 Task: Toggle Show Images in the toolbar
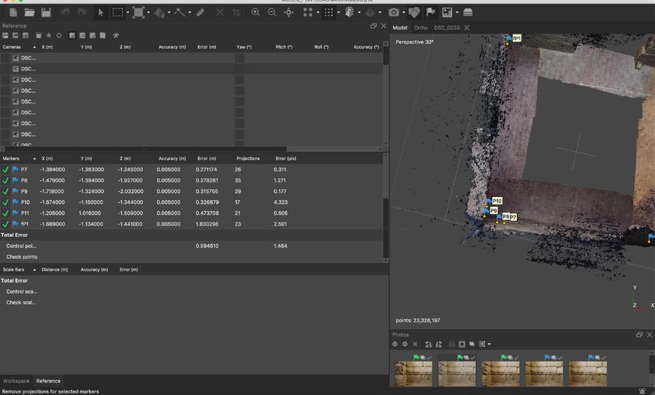tap(448, 12)
